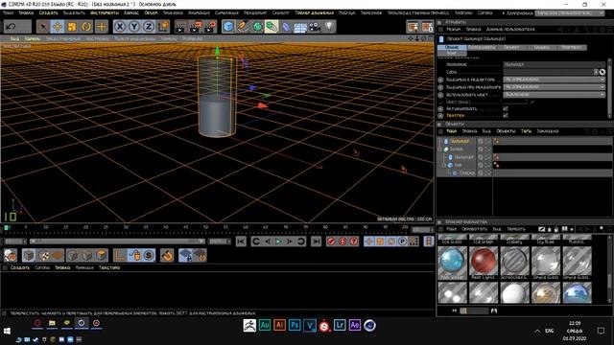Open the Visible in Renderer dropdown
The image size is (614, 345).
click(x=555, y=87)
